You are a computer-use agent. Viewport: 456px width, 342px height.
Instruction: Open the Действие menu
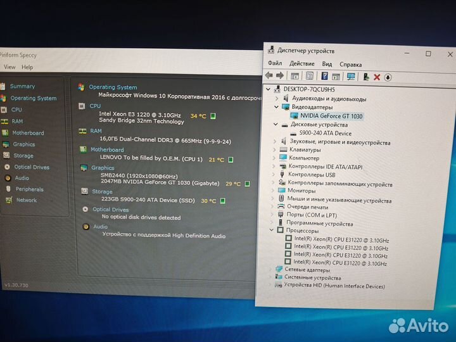click(x=301, y=64)
